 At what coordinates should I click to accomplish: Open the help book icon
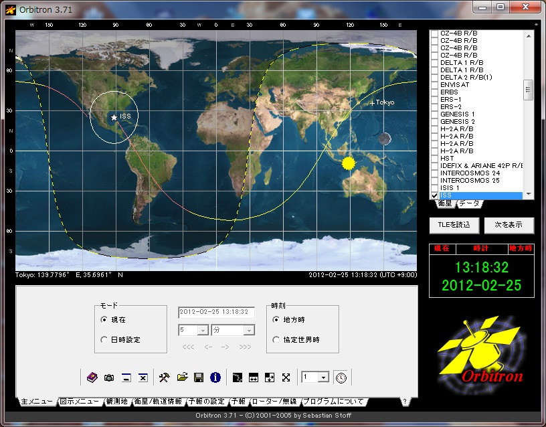(x=92, y=377)
